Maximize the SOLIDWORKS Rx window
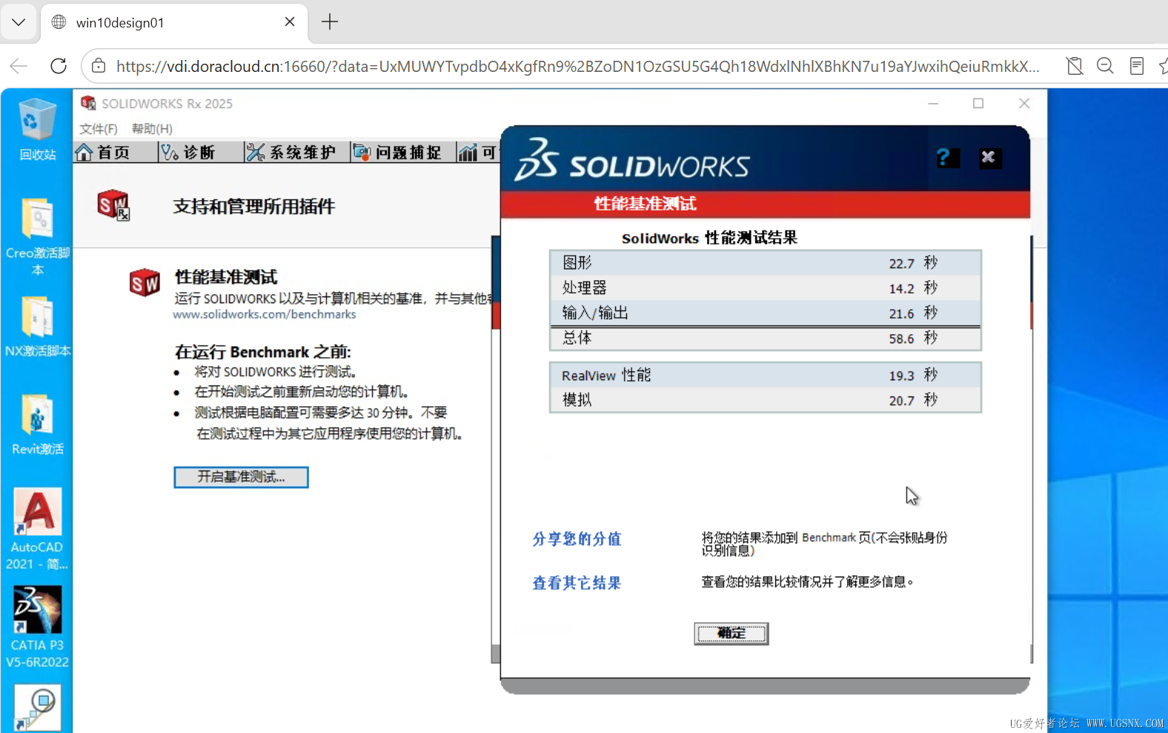The image size is (1168, 733). click(978, 103)
